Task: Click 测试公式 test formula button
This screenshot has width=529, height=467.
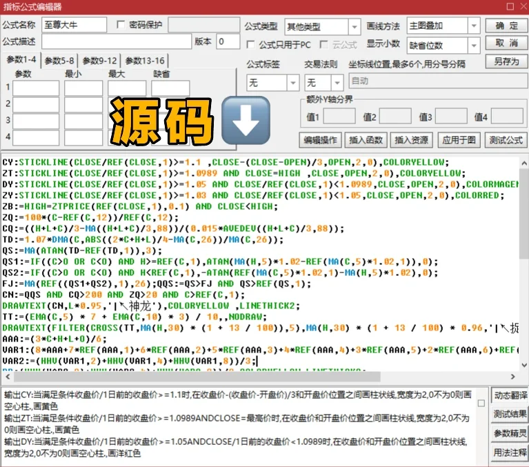Action: 506,140
